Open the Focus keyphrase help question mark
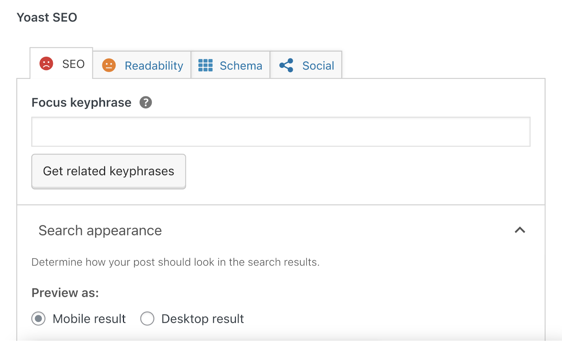Image resolution: width=562 pixels, height=341 pixels. [145, 102]
